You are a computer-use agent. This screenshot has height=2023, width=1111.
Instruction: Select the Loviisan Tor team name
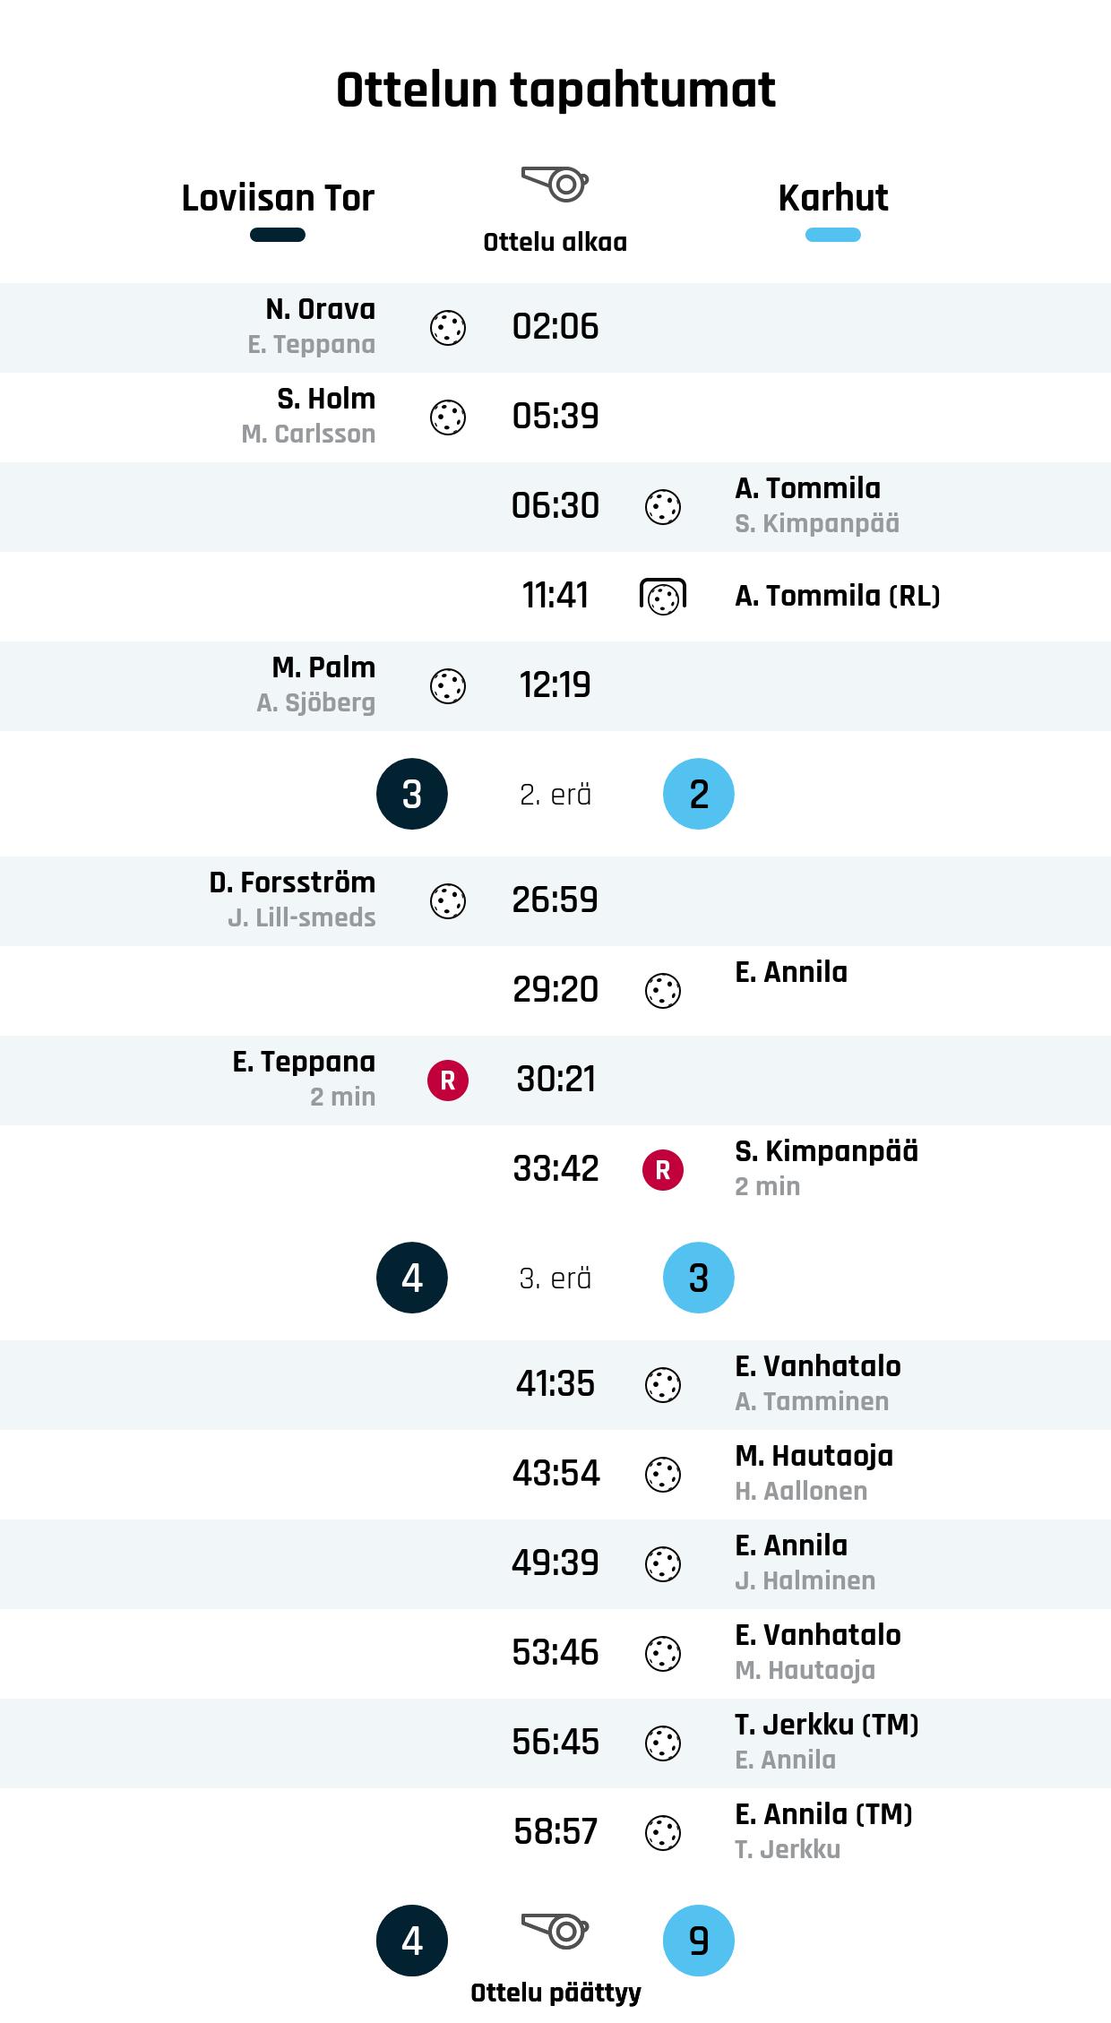point(278,198)
